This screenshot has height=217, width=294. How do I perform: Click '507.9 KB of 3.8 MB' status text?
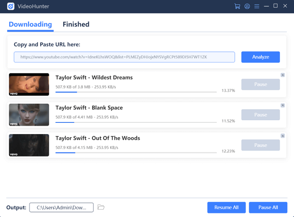click(x=73, y=87)
